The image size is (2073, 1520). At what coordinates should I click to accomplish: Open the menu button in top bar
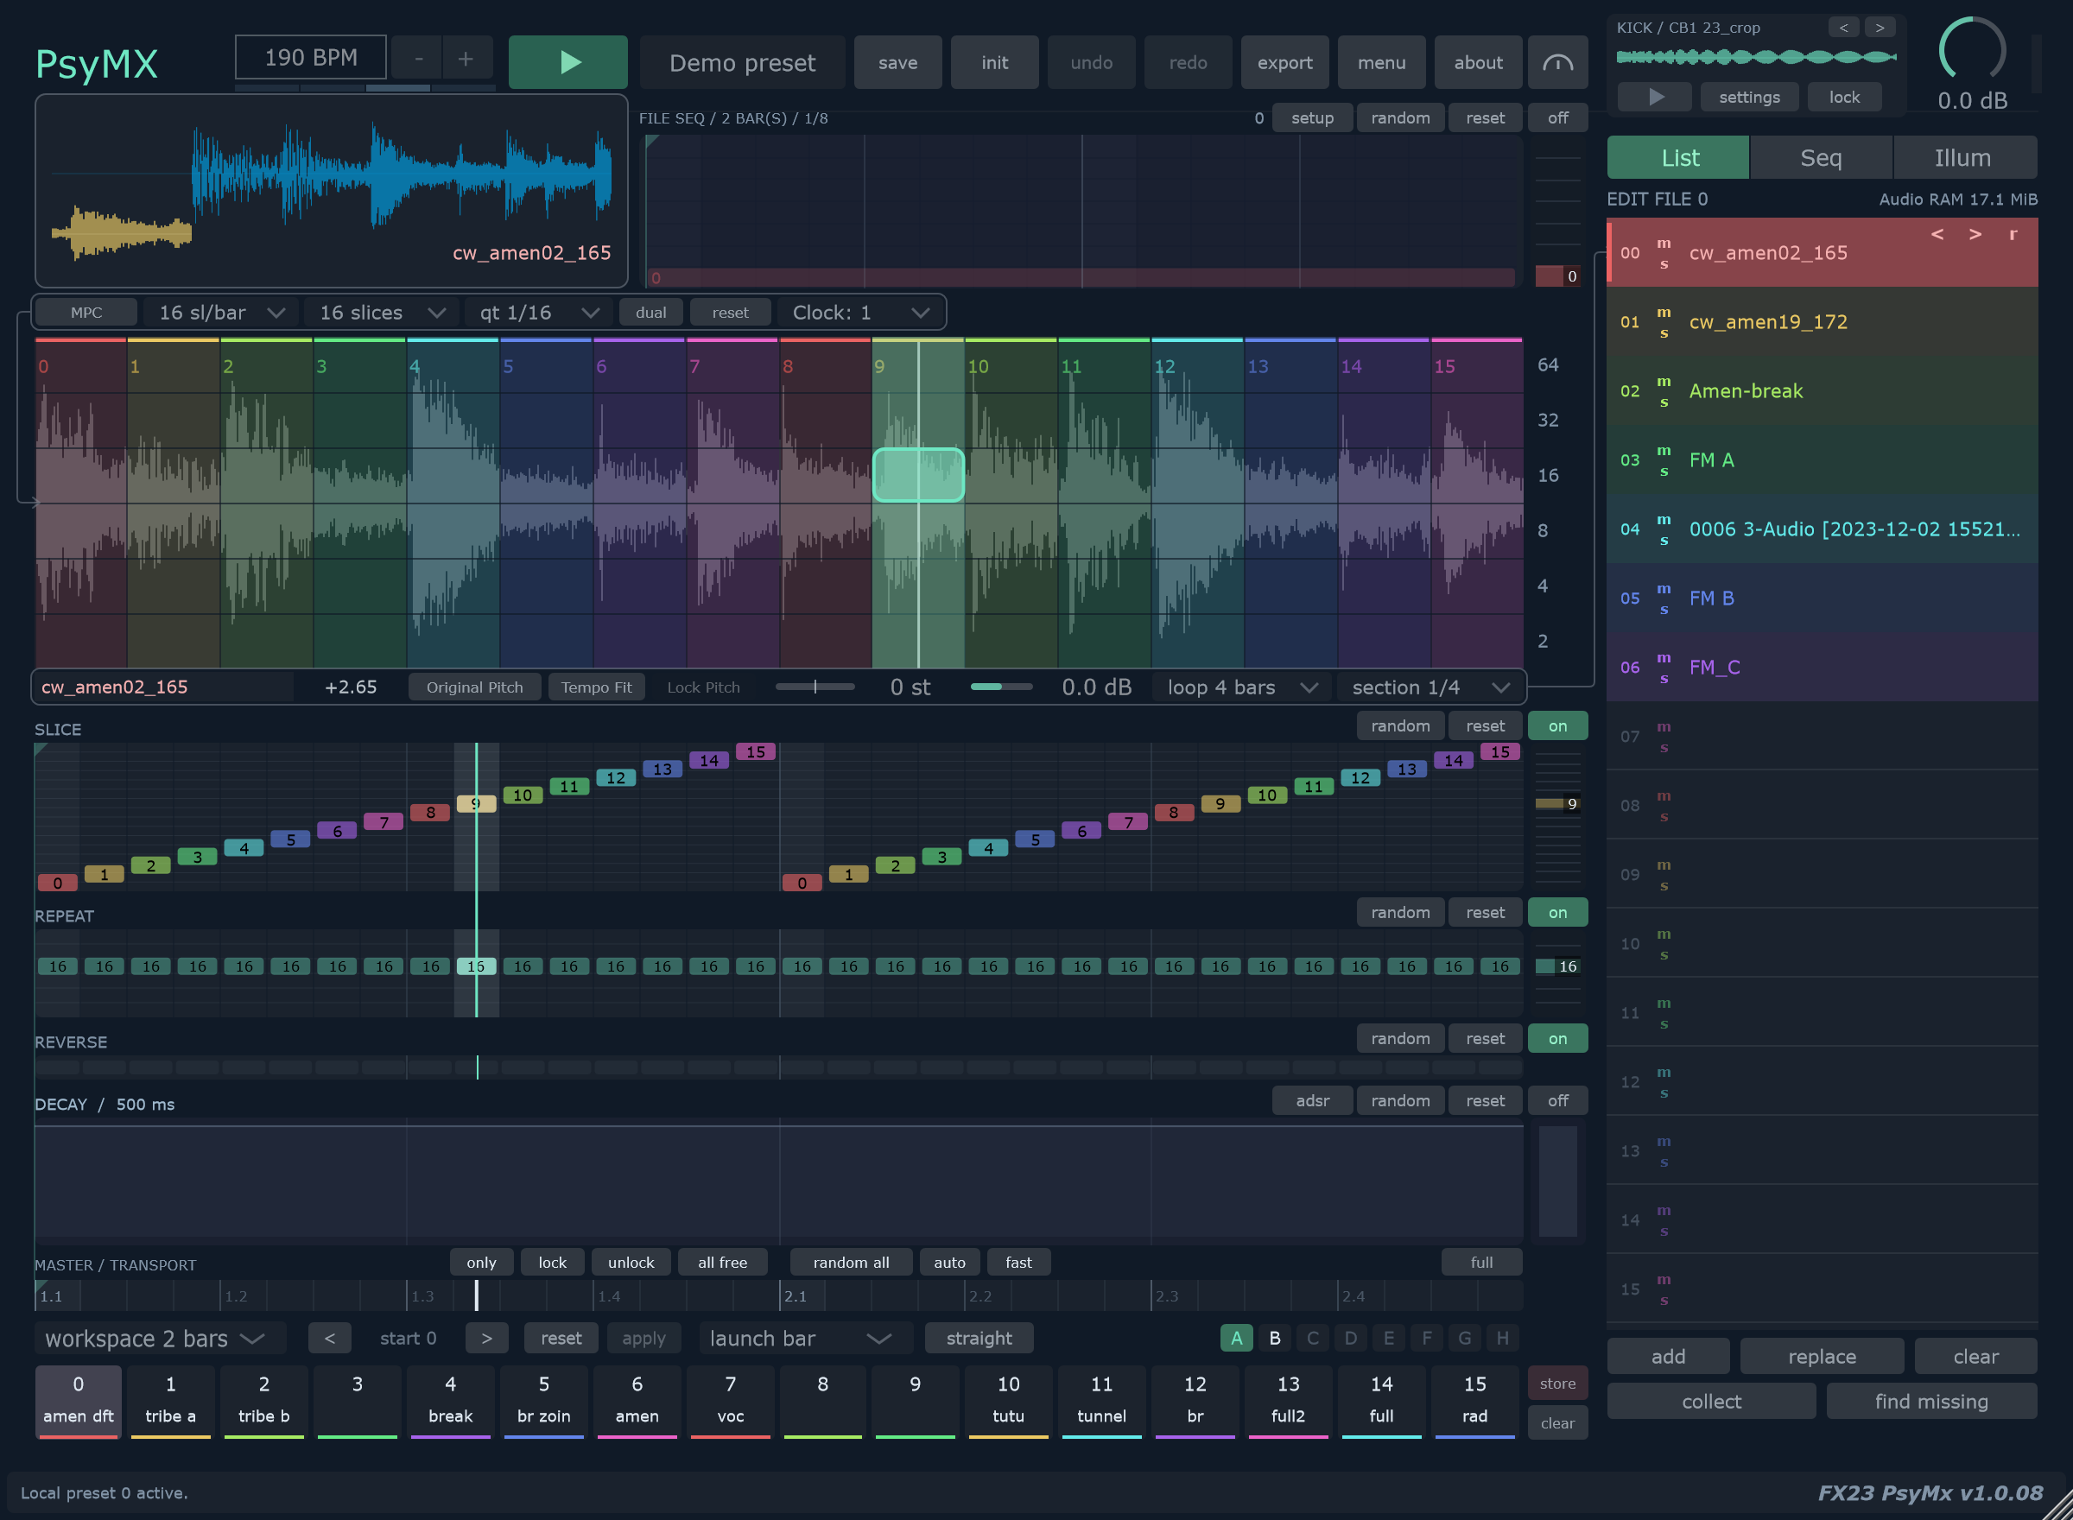1381,62
